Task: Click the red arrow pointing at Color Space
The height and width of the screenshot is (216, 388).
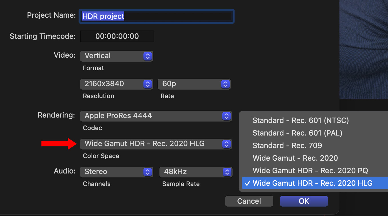Action: 59,144
